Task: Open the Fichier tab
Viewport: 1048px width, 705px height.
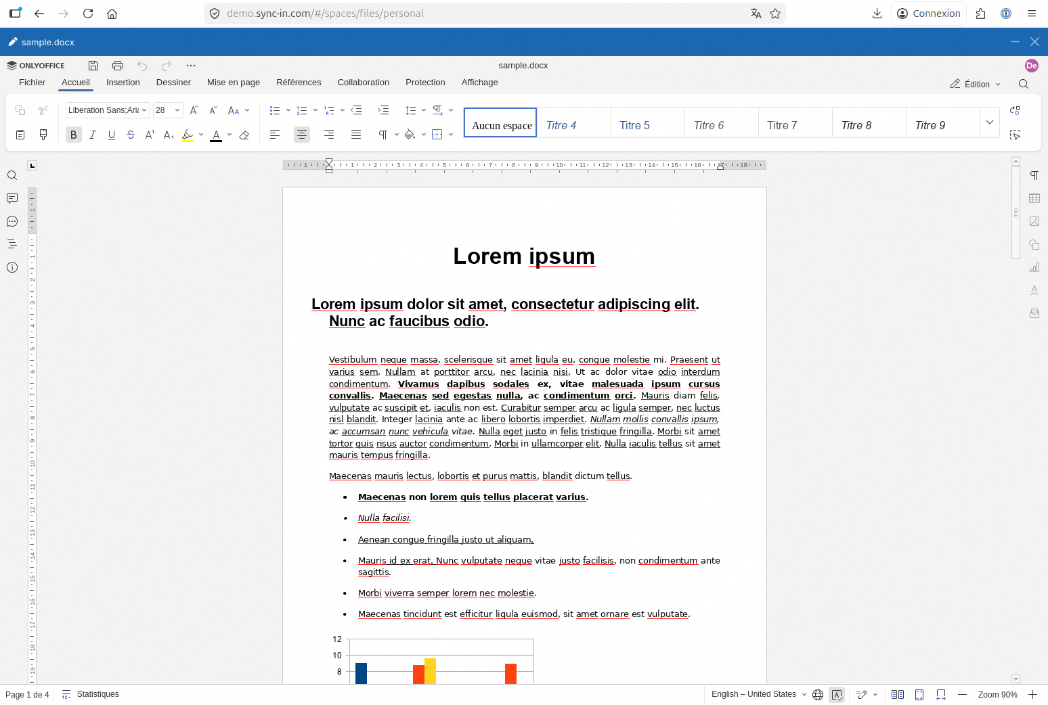Action: (x=32, y=83)
